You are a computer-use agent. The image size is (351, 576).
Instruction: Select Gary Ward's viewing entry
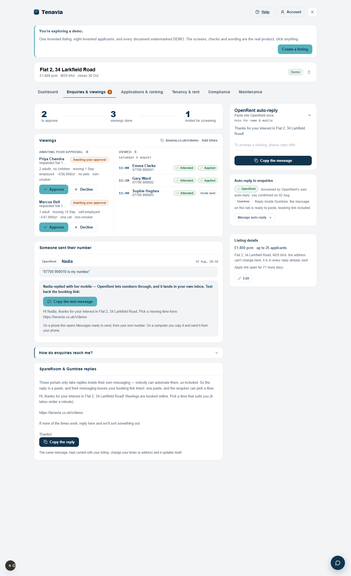(168, 180)
